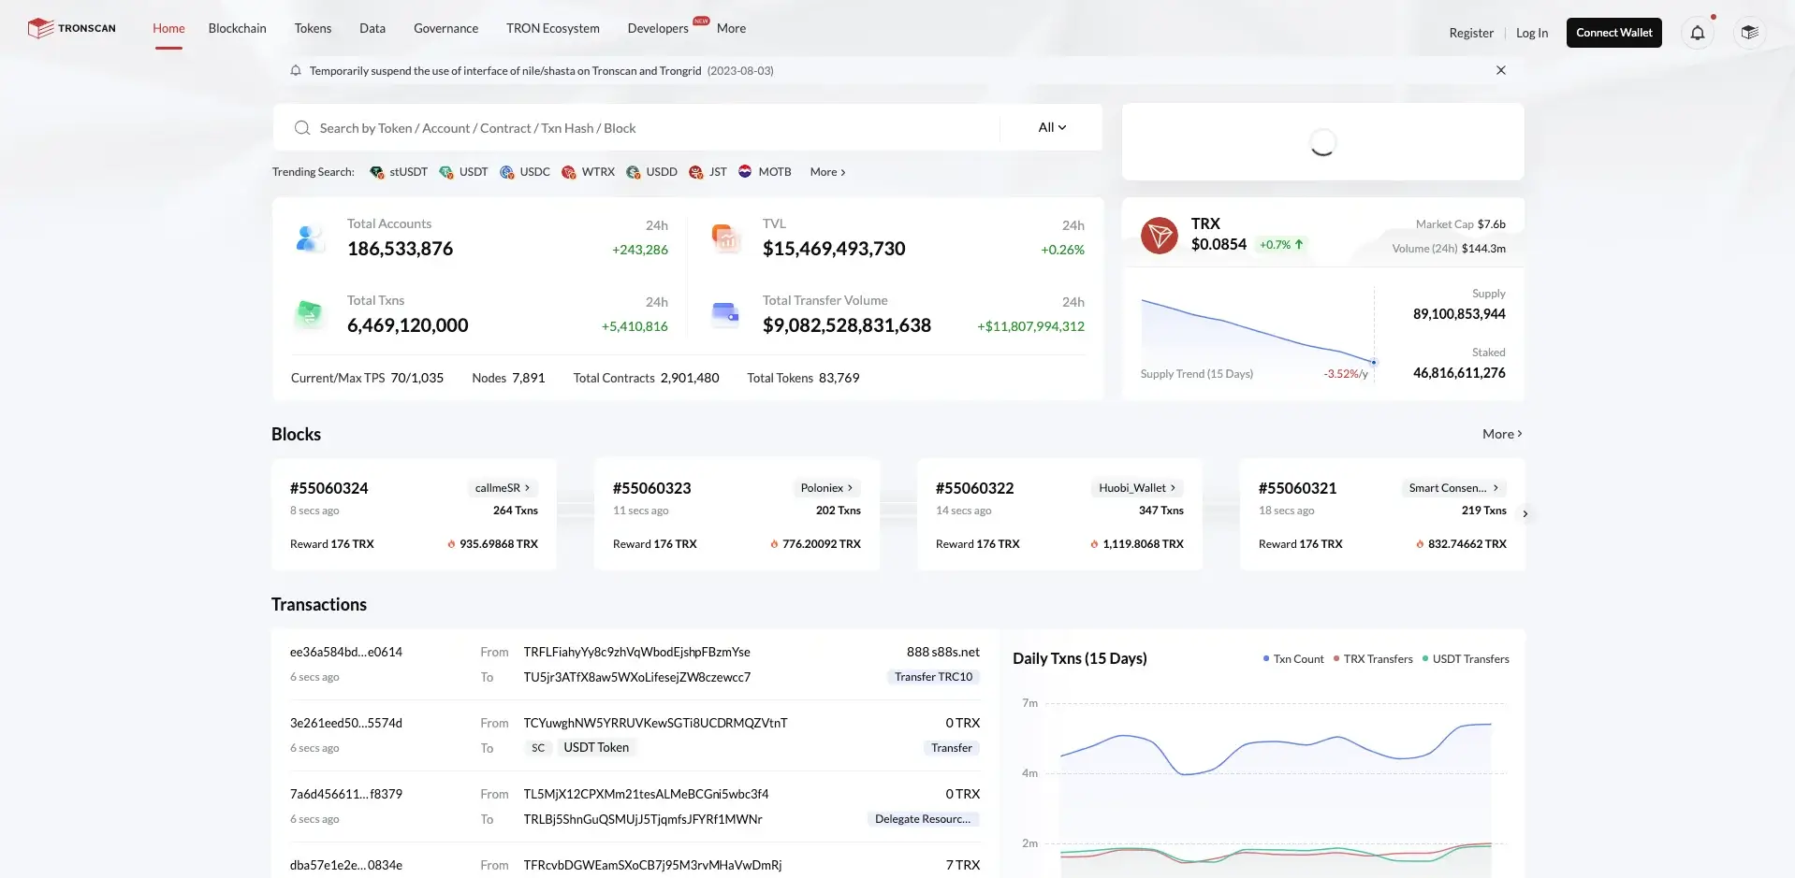The width and height of the screenshot is (1795, 878).
Task: Click the WTRX trending token icon
Action: (569, 172)
